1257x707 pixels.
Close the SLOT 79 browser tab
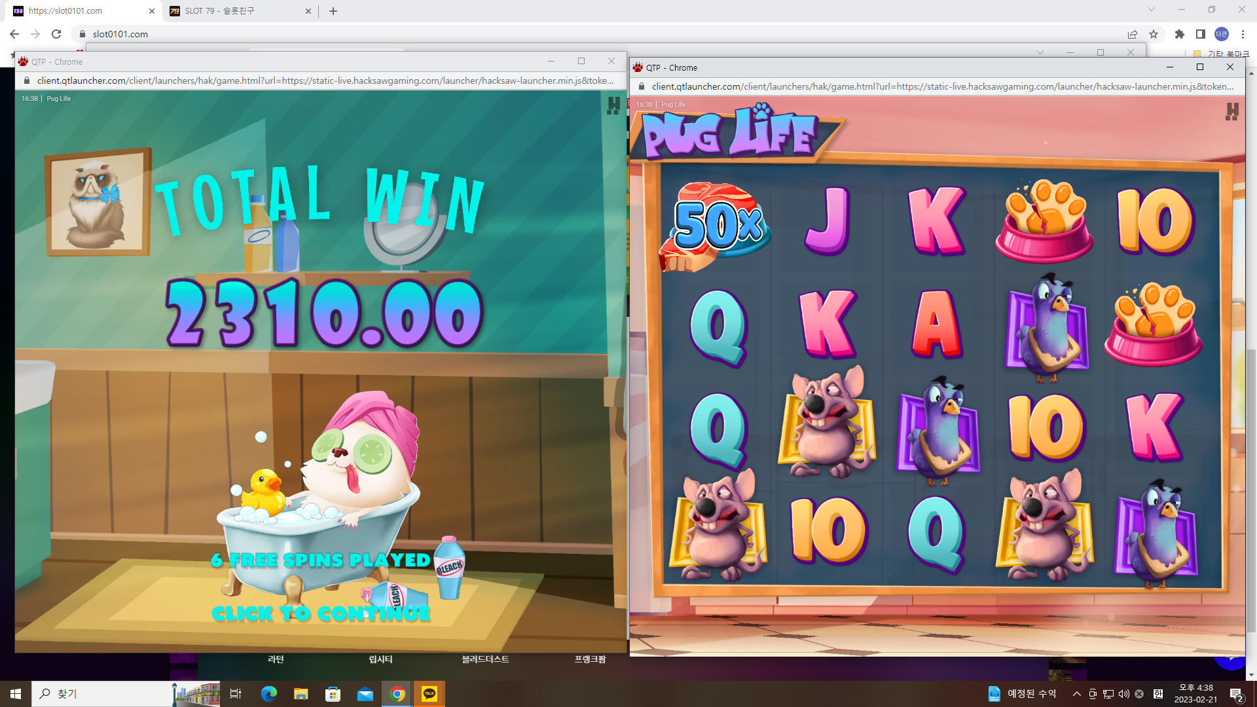tap(308, 11)
